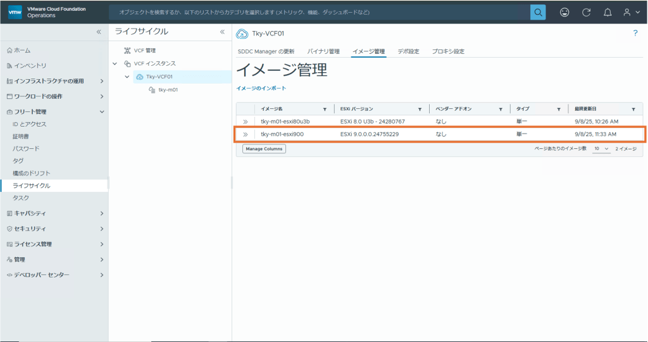Click the 9/8/25, 10:26 AM date cell

(596, 122)
